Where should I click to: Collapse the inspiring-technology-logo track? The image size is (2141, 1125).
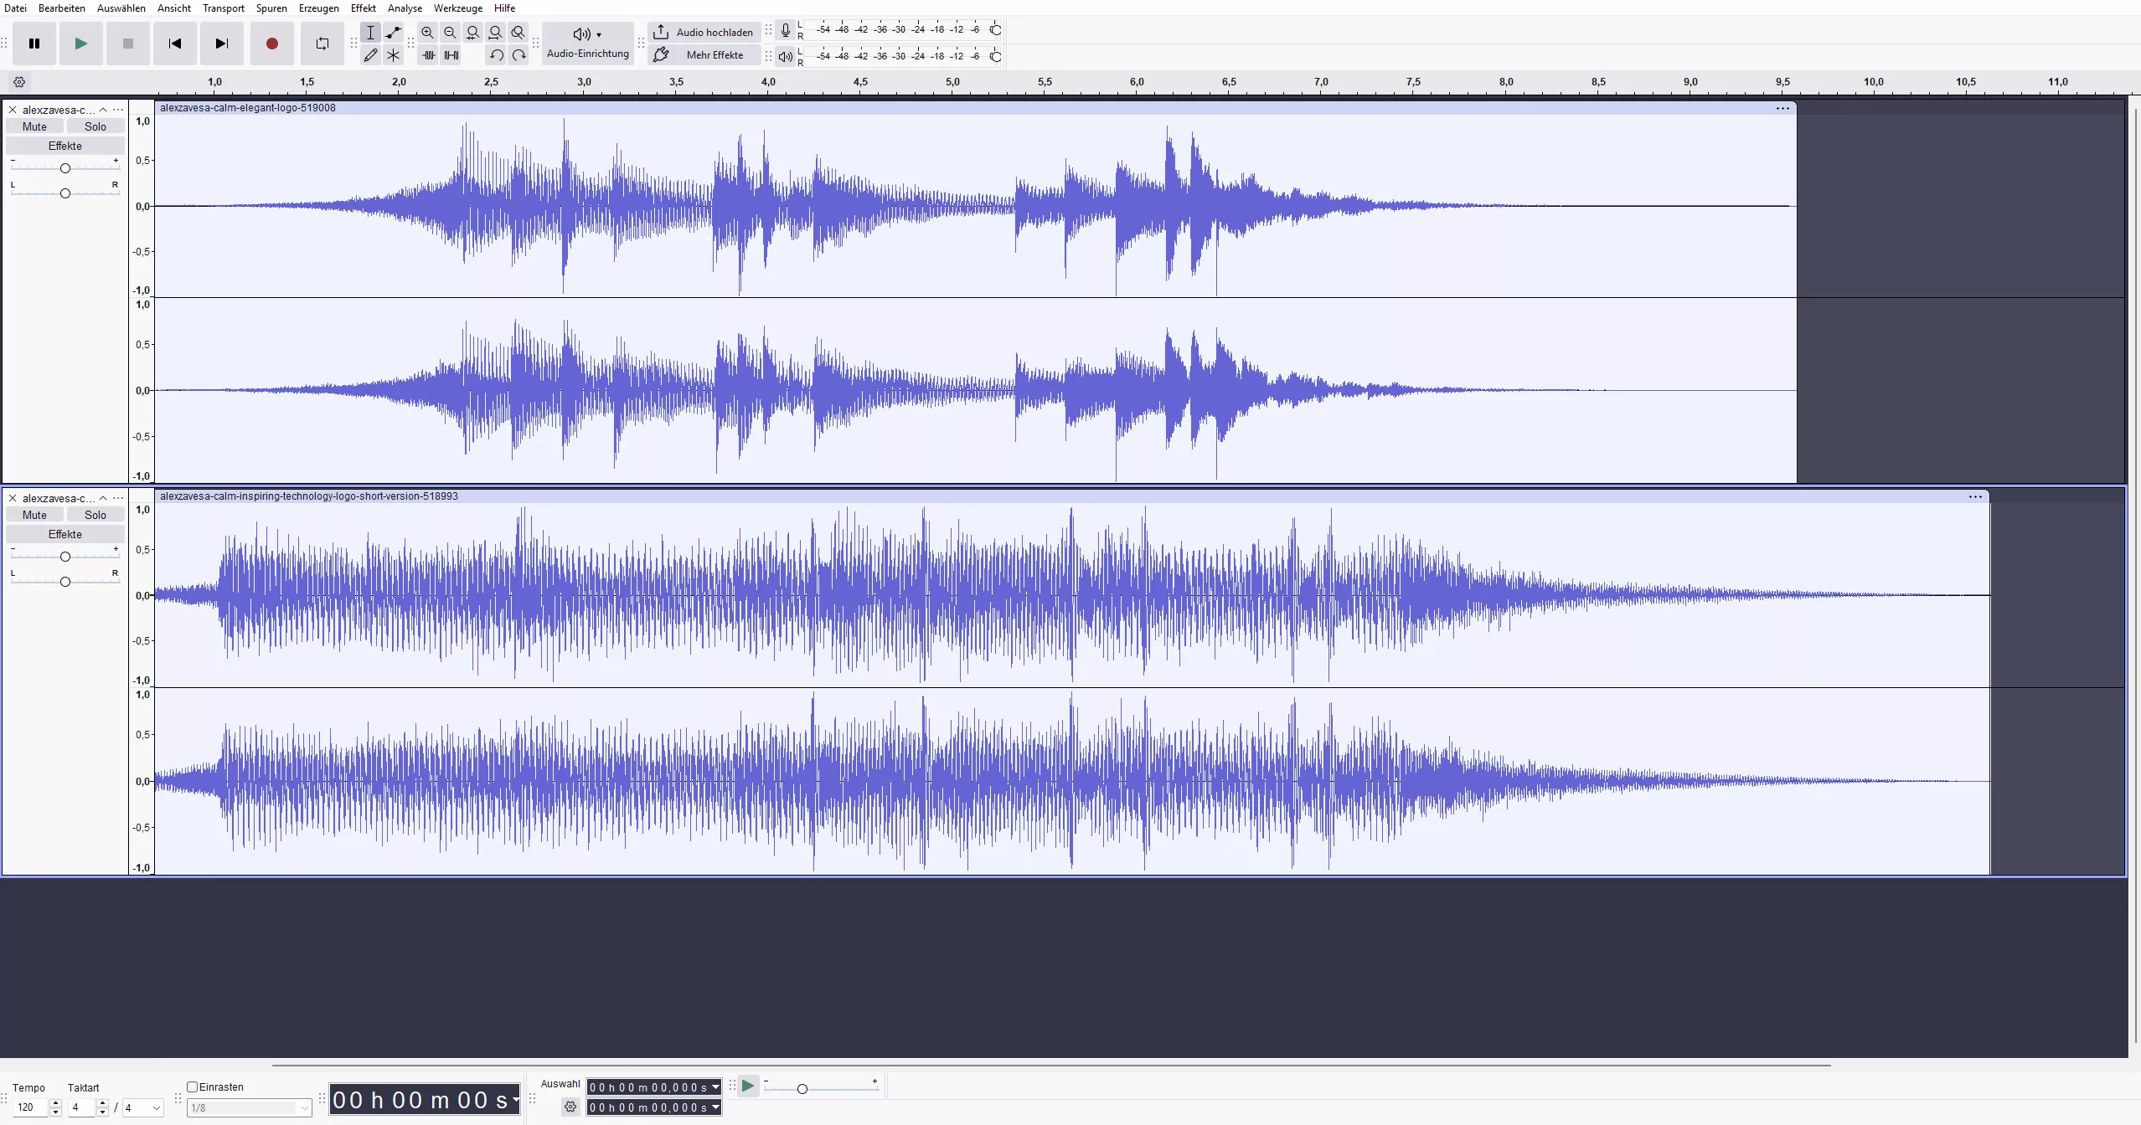103,498
